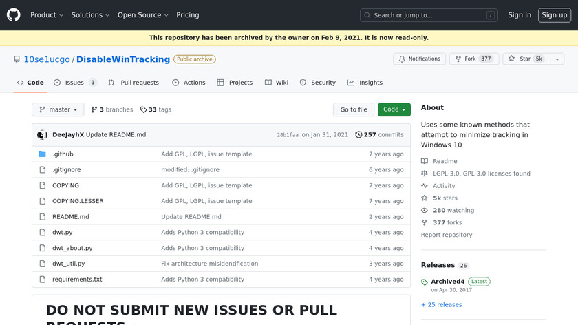Open the Star options dropdown arrow

coord(556,59)
